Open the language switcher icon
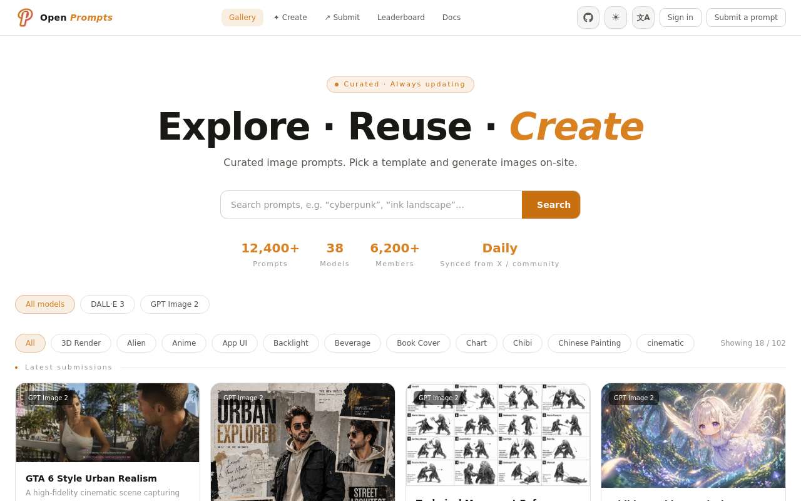This screenshot has height=501, width=801. click(643, 18)
